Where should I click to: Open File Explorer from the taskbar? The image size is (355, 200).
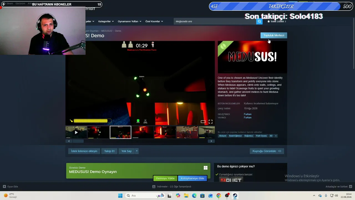pyautogui.click(x=186, y=196)
